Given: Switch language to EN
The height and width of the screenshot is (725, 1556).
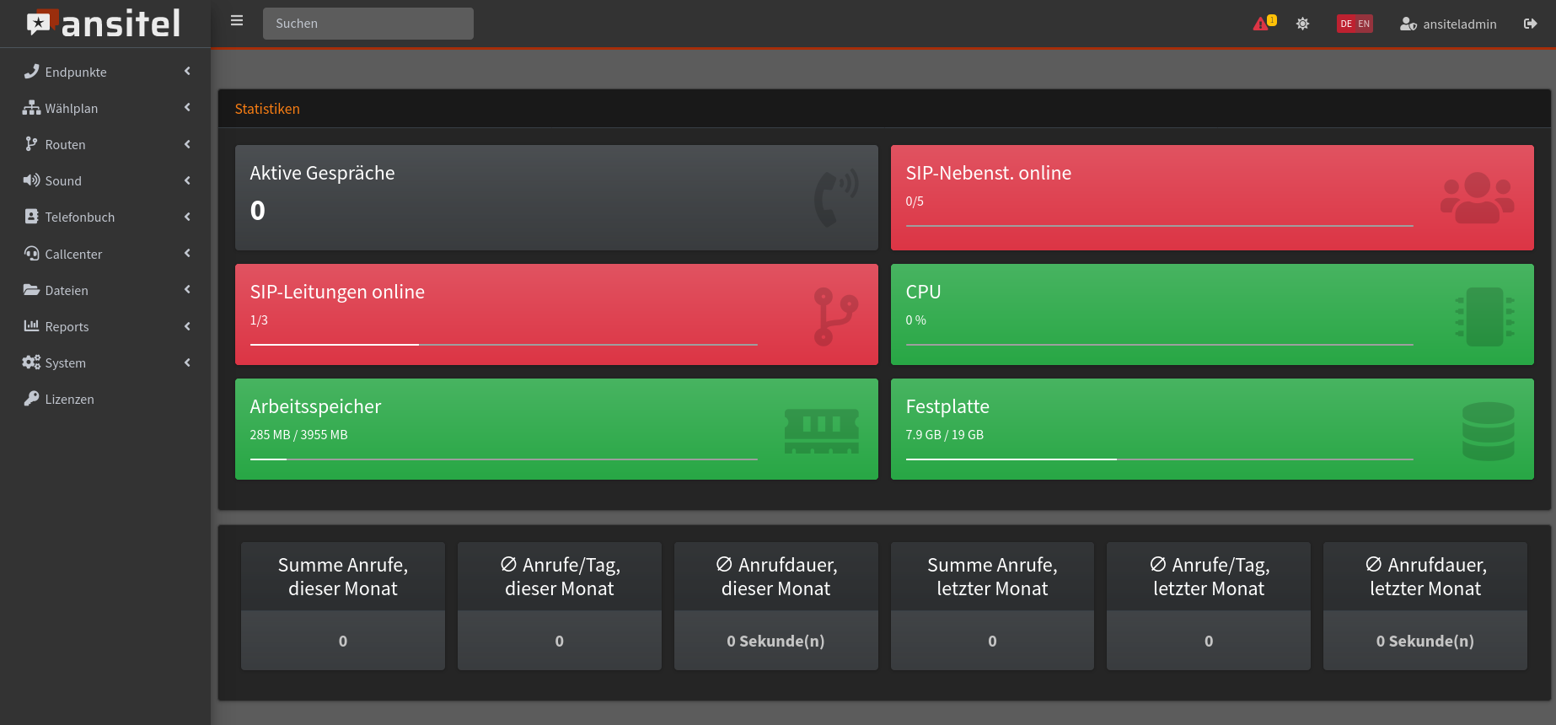Looking at the screenshot, I should click(x=1364, y=24).
